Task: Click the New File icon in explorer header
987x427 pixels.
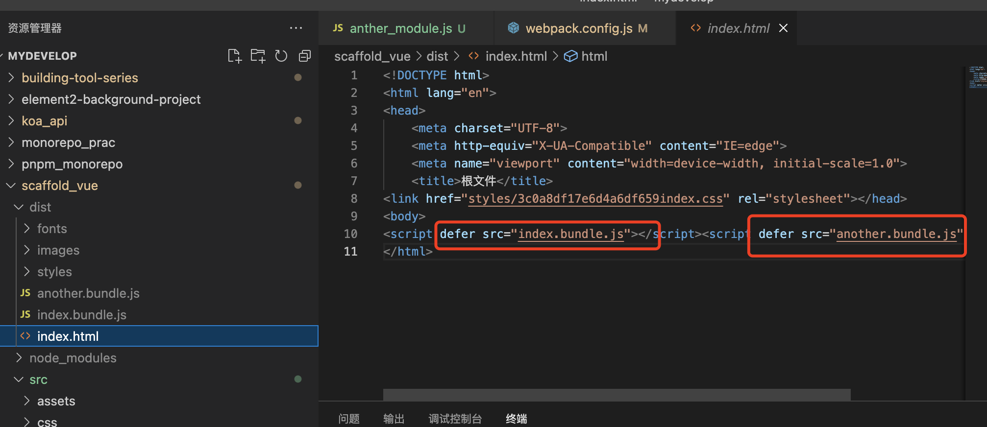Action: [235, 56]
